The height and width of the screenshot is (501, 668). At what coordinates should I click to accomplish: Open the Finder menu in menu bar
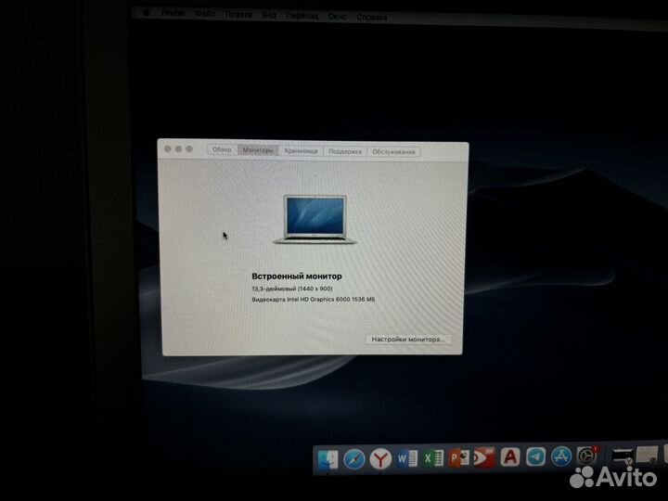pyautogui.click(x=173, y=13)
